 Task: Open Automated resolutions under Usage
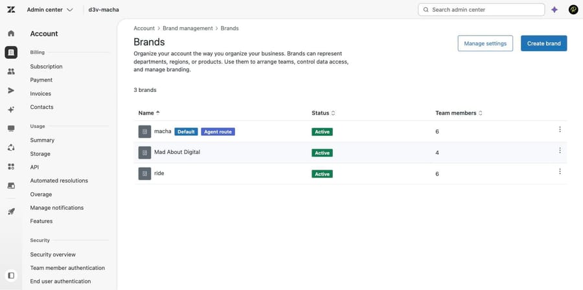tap(59, 181)
